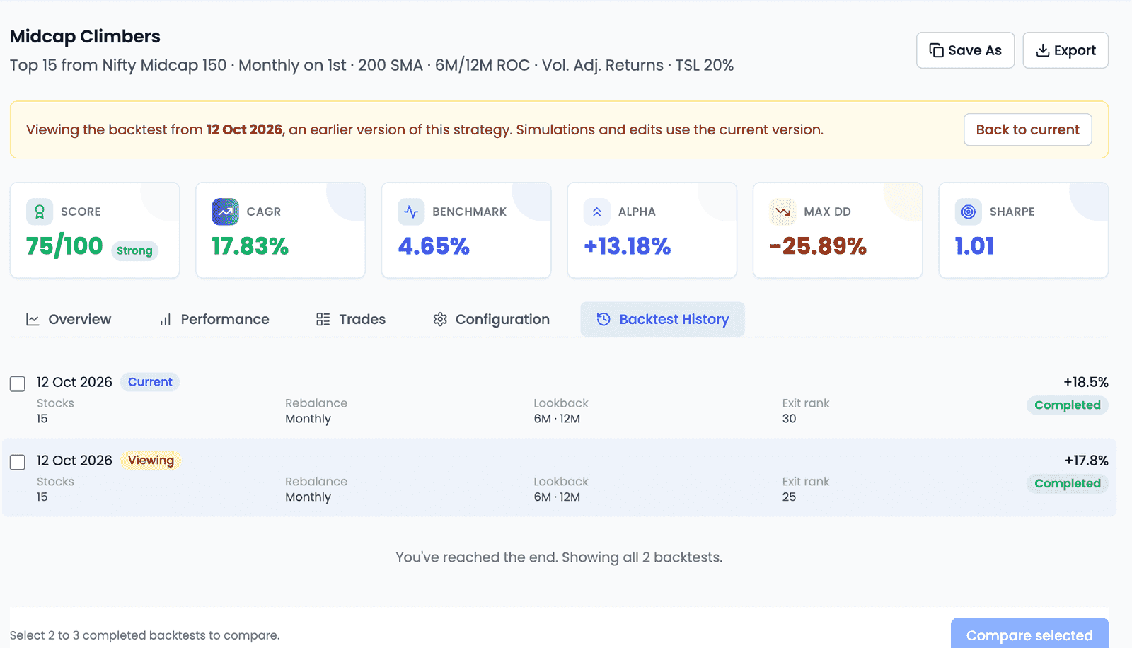1132x648 pixels.
Task: Open the Configuration tab
Action: point(492,319)
